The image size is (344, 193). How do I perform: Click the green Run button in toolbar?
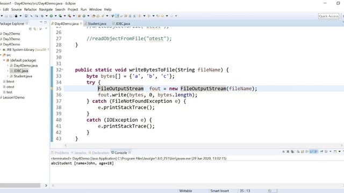pyautogui.click(x=51, y=16)
